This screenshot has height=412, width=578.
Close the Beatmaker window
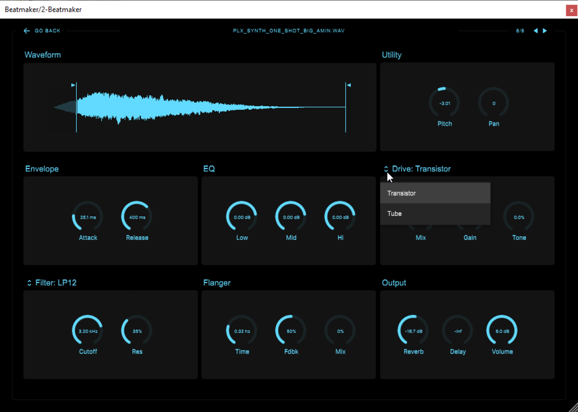coord(571,10)
